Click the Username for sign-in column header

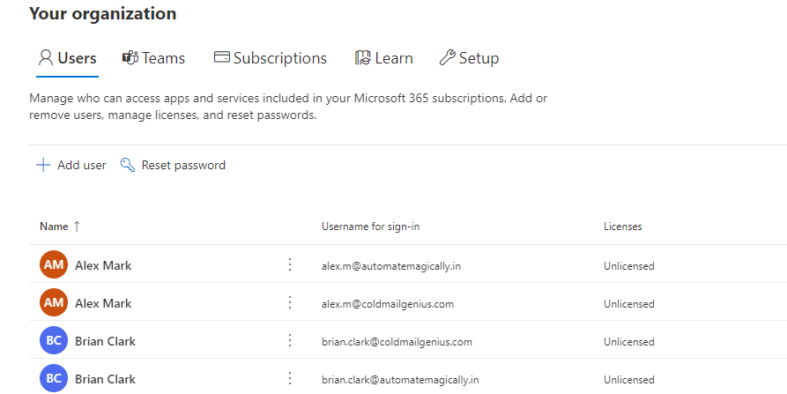(x=370, y=227)
